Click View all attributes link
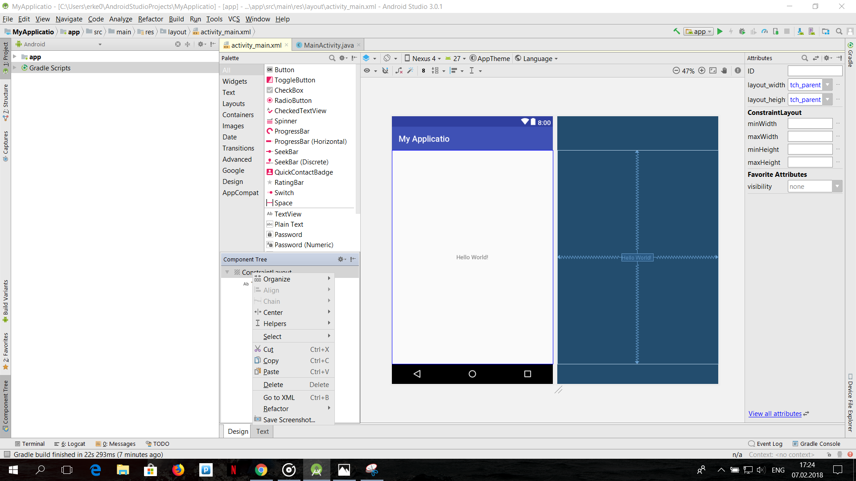 pyautogui.click(x=775, y=413)
